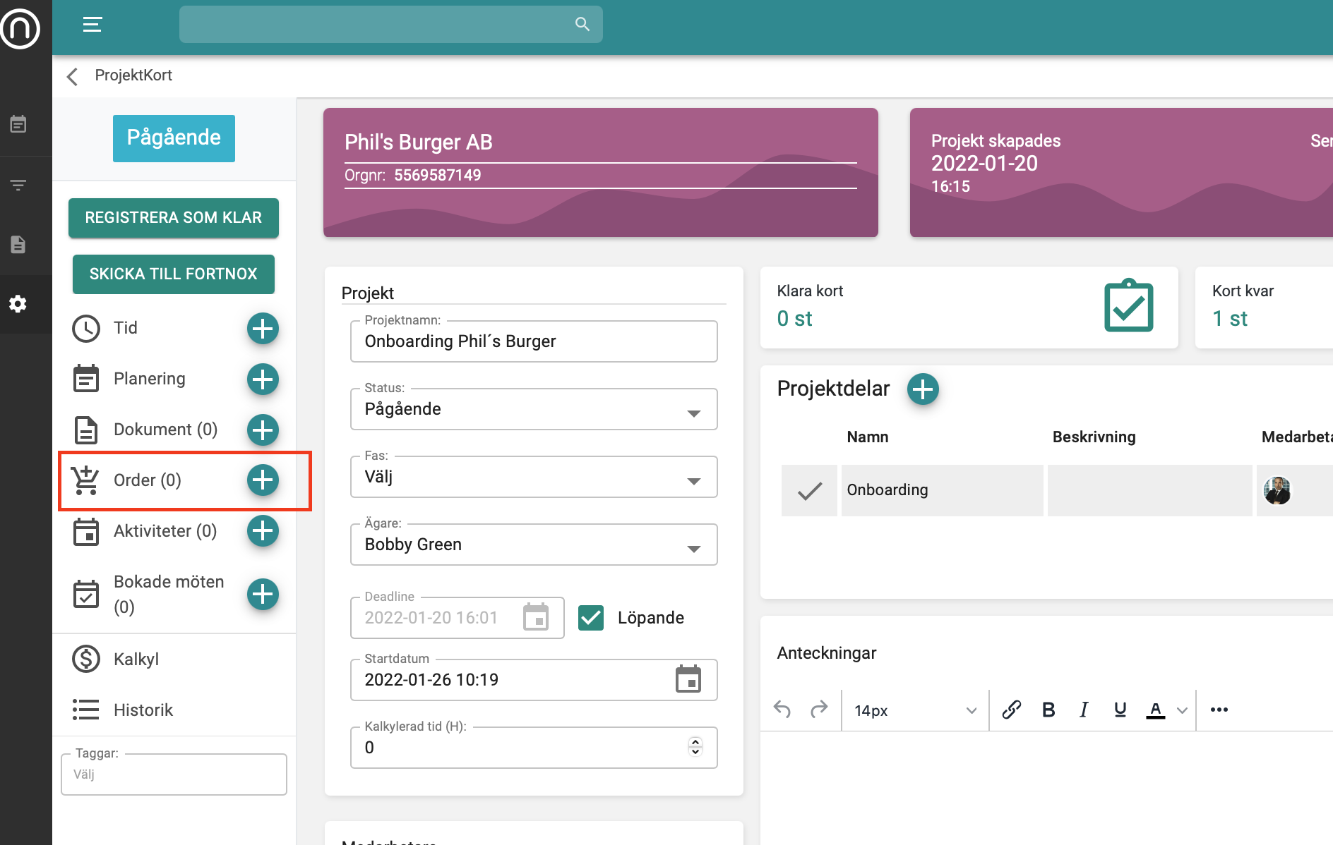Screen dimensions: 1333x845
Task: Click Skicka till Fortnox button
Action: pos(174,274)
